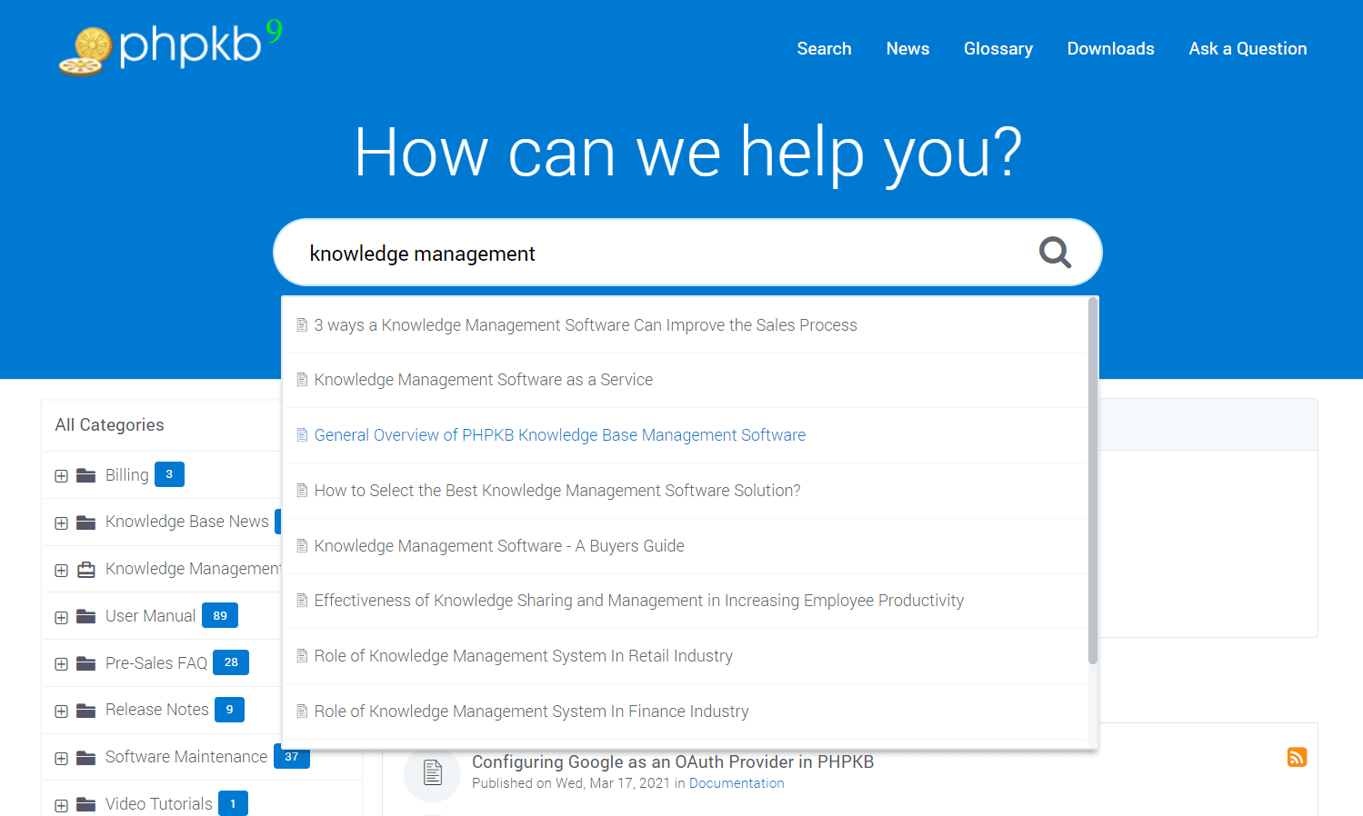The image size is (1363, 816).
Task: Open the Glossary menu item
Action: pyautogui.click(x=997, y=49)
